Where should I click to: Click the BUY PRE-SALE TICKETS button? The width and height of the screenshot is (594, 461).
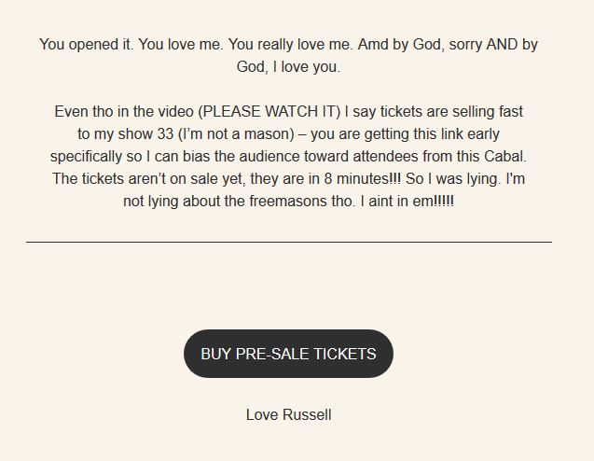tap(288, 354)
